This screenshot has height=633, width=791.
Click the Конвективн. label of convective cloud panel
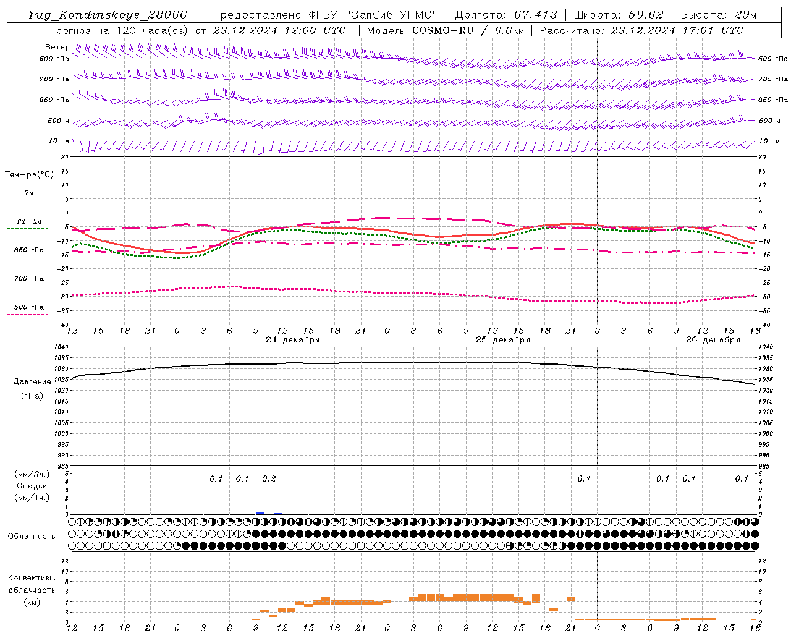click(32, 578)
